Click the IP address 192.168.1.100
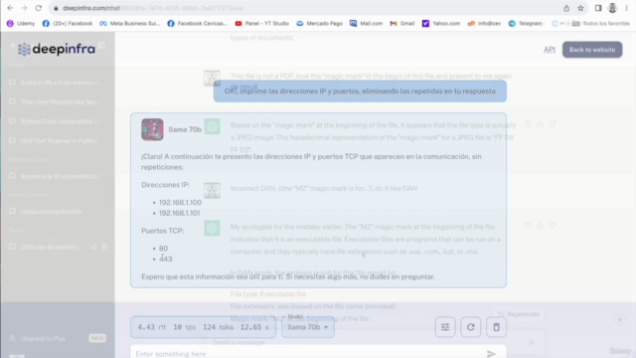This screenshot has height=358, width=636. click(x=180, y=202)
